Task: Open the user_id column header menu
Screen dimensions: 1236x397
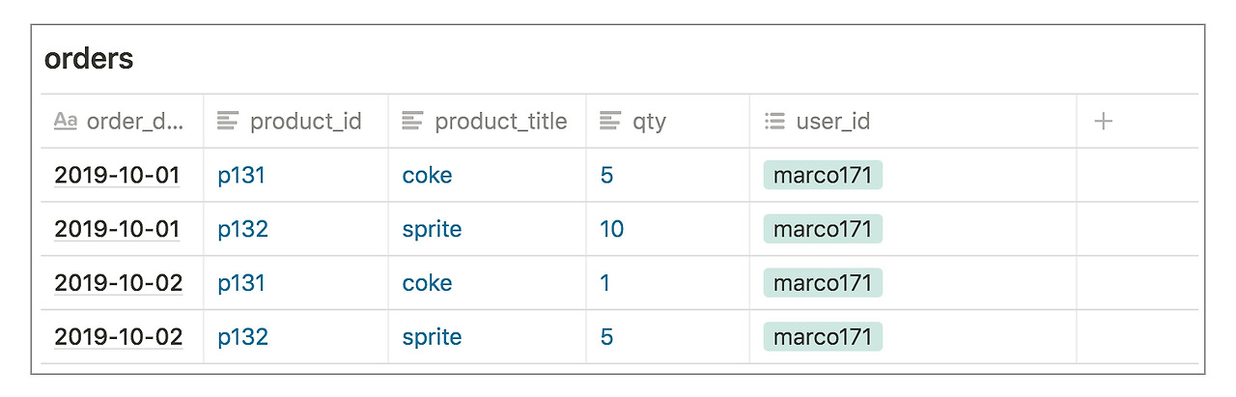Action: pos(832,122)
